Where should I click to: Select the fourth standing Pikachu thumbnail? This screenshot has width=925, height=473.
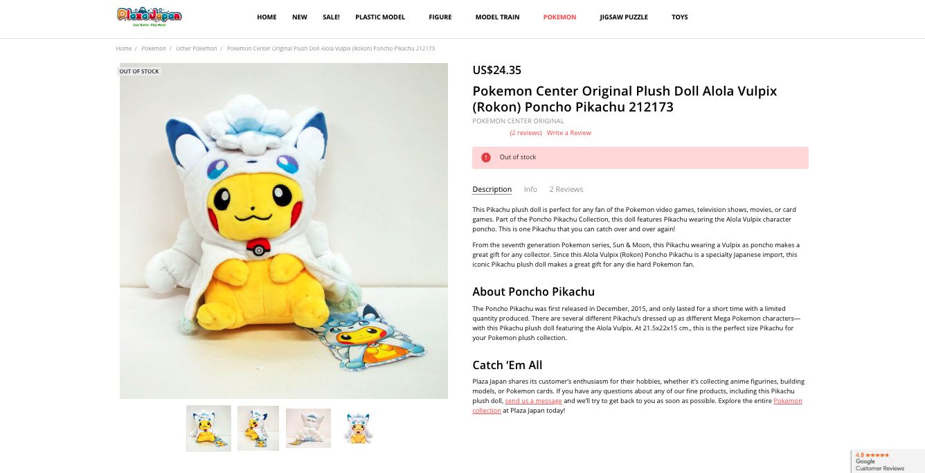(x=358, y=428)
